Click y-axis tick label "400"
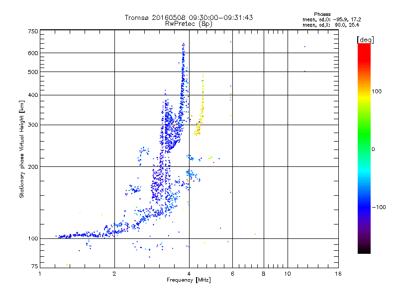The image size is (398, 298). click(33, 95)
